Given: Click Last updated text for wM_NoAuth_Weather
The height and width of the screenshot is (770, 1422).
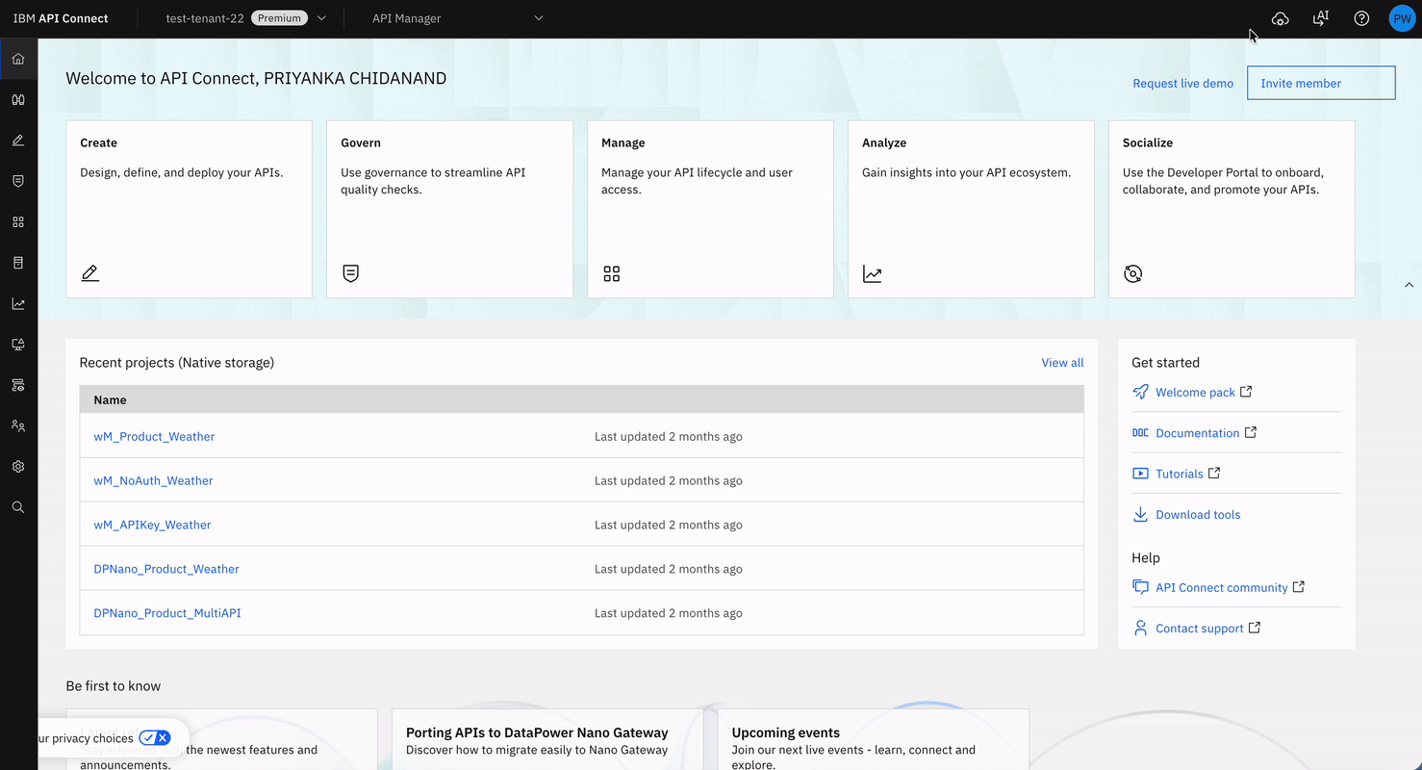Looking at the screenshot, I should coord(669,481).
